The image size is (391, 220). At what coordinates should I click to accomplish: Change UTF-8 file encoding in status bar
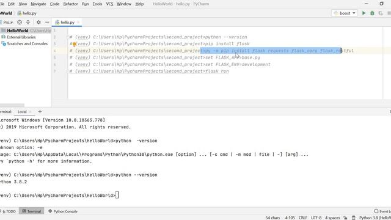point(316,218)
